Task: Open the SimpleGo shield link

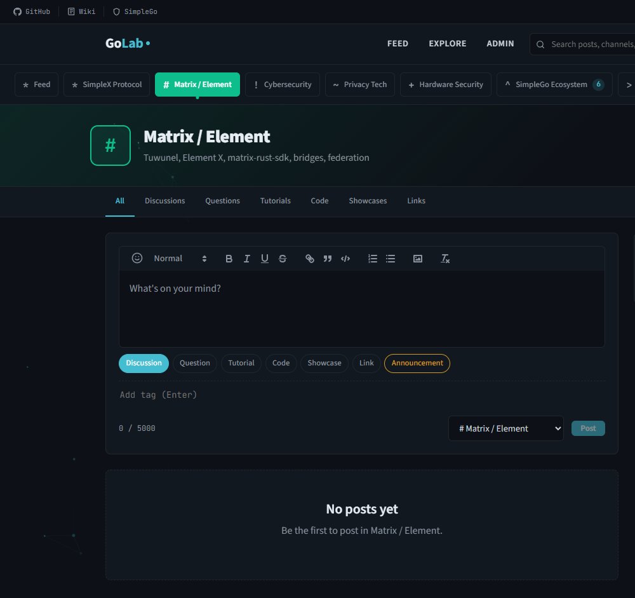Action: click(135, 11)
